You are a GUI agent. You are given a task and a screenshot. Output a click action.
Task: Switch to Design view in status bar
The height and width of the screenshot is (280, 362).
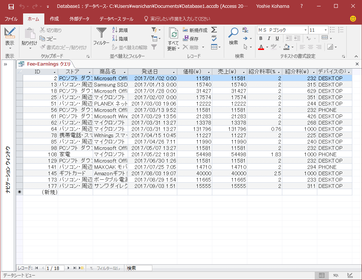[350, 276]
